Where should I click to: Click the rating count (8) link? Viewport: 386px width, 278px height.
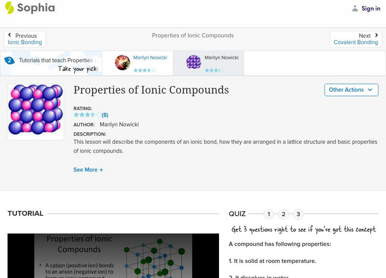[x=105, y=115]
